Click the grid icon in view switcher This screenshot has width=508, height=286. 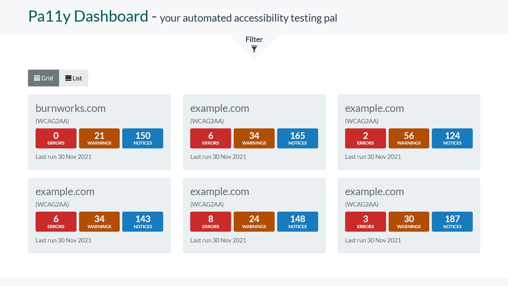[37, 78]
